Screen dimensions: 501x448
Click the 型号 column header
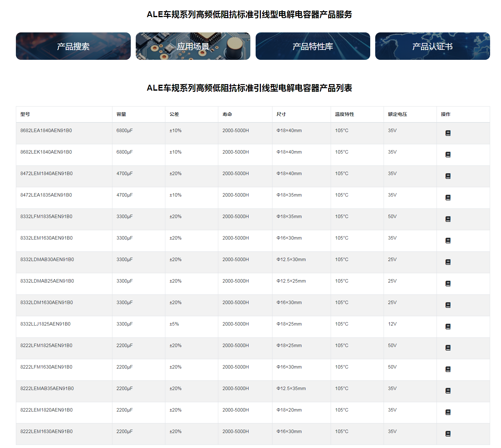25,114
